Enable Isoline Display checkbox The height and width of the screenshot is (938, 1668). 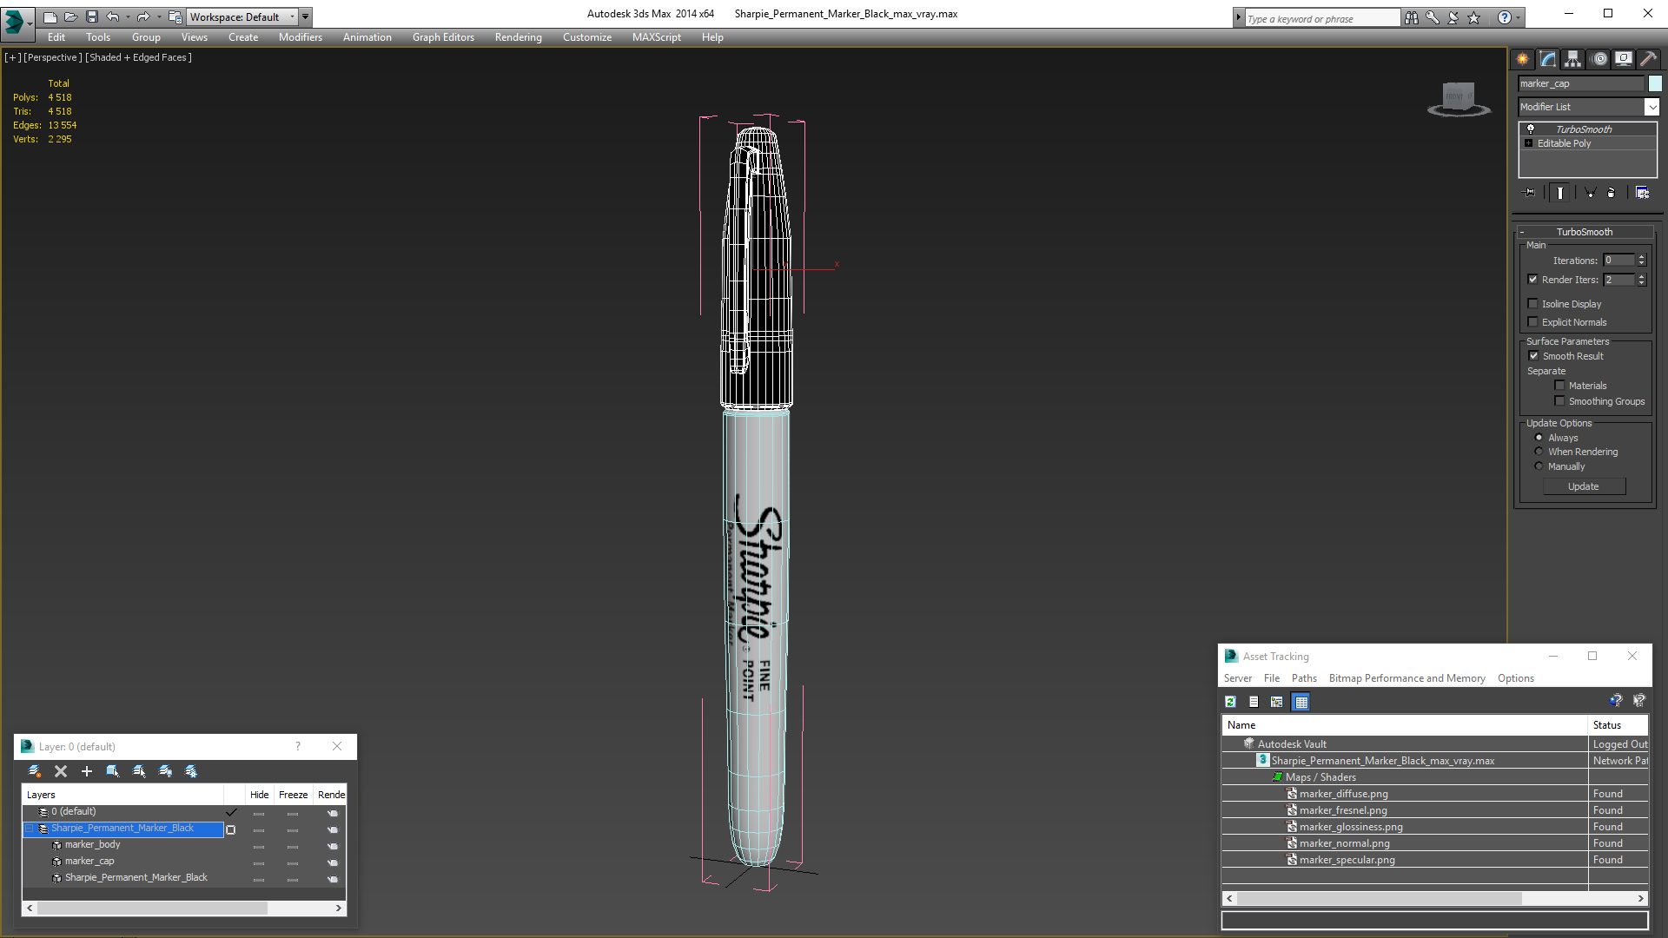(x=1532, y=304)
